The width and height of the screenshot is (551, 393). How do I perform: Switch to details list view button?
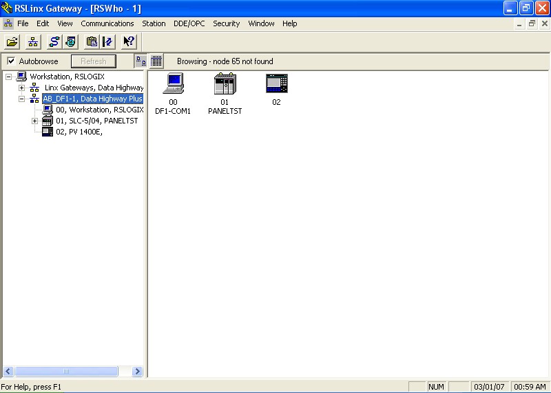(156, 61)
